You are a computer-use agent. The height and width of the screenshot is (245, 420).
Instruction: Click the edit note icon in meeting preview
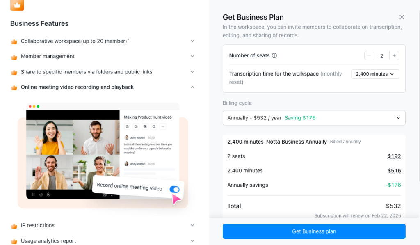click(x=136, y=126)
